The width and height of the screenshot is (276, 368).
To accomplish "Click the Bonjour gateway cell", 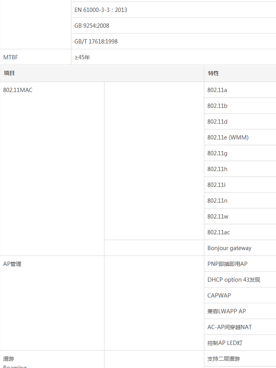I will 240,248.
